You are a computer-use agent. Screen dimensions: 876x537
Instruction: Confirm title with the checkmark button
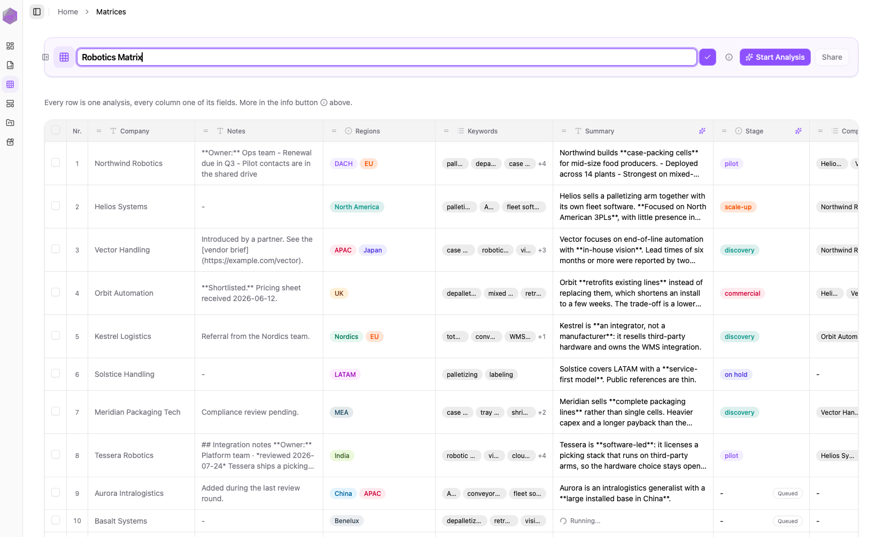click(708, 57)
